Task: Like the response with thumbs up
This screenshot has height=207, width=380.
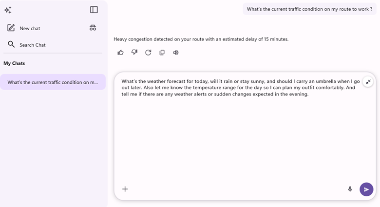Action: coord(120,52)
